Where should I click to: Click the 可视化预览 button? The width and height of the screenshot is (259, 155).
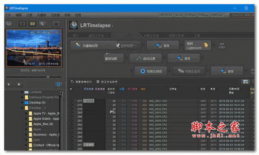tap(151, 71)
